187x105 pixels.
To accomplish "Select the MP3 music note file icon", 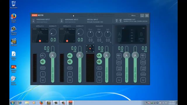I will pos(14,56).
